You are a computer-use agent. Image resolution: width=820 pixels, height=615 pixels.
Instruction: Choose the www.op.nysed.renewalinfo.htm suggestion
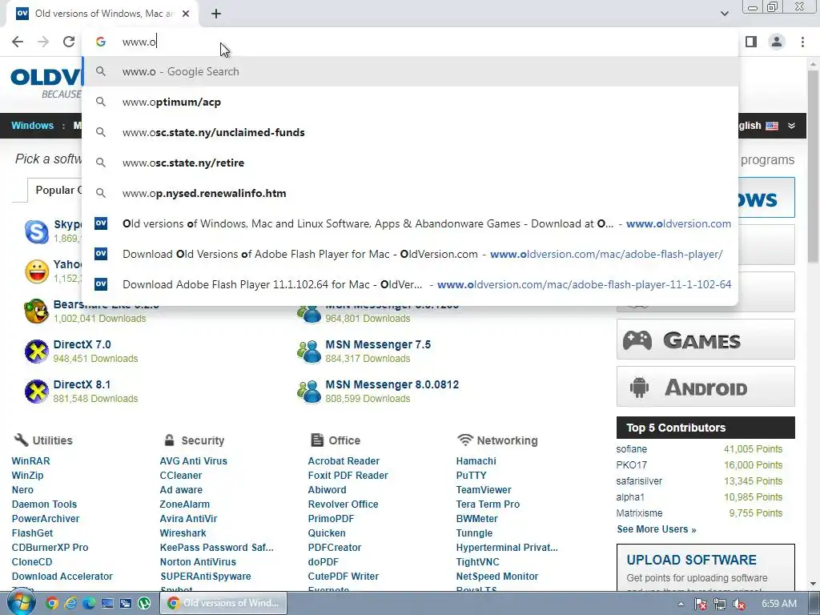coord(410,193)
